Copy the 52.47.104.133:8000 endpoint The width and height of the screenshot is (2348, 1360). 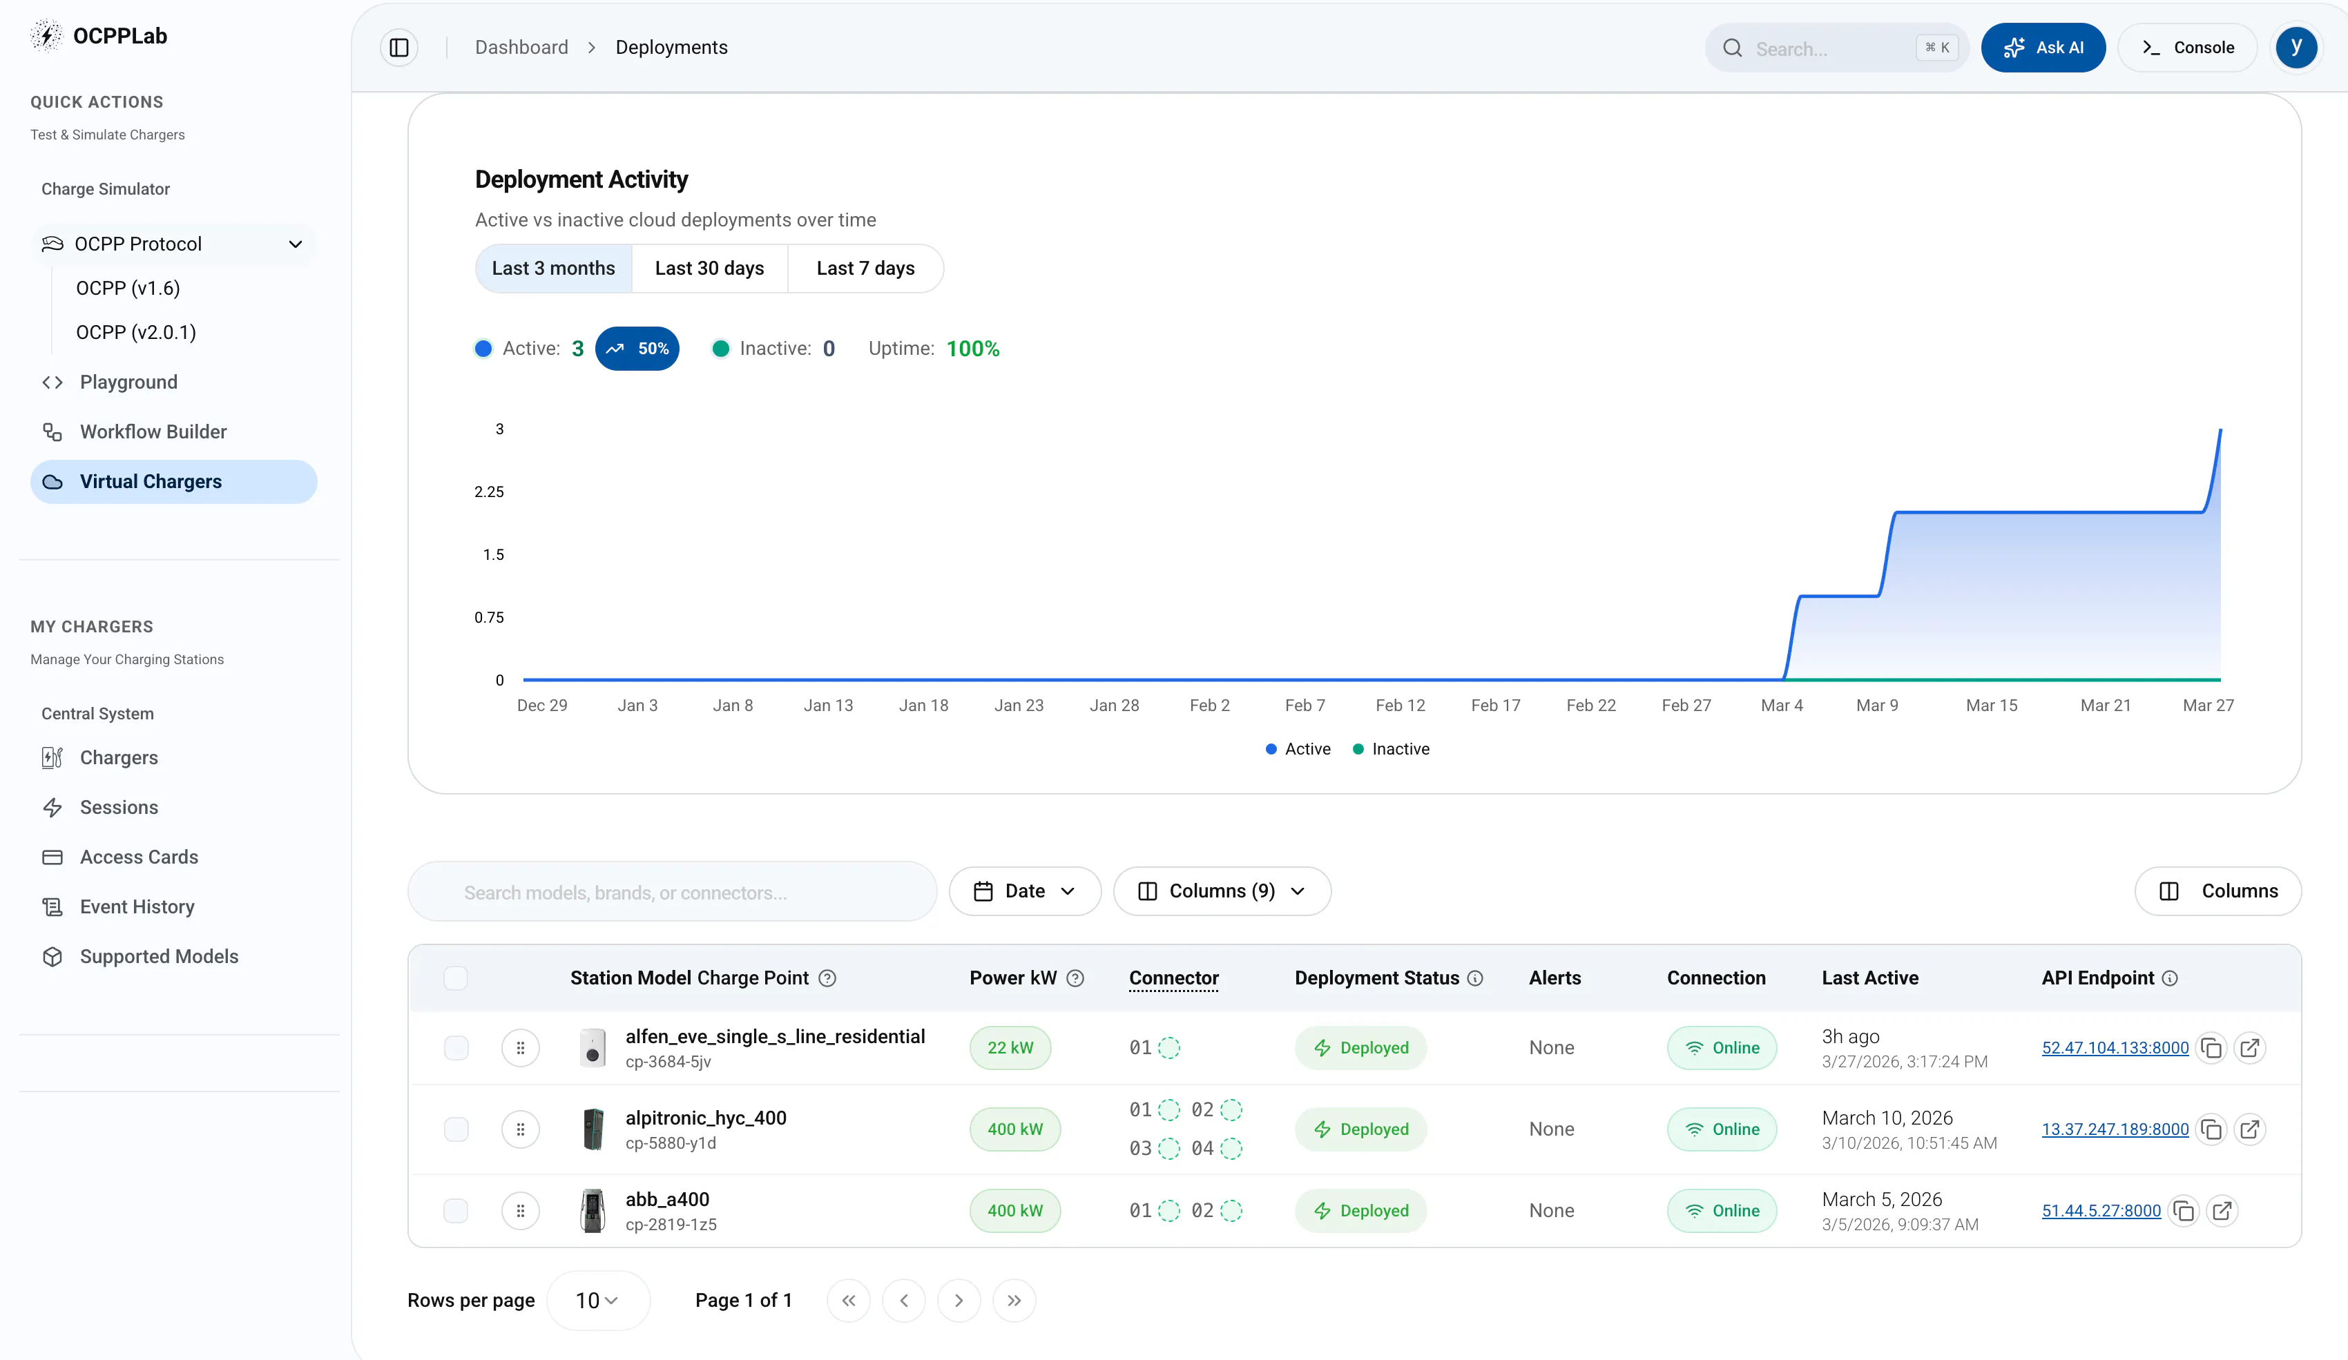(x=2211, y=1048)
